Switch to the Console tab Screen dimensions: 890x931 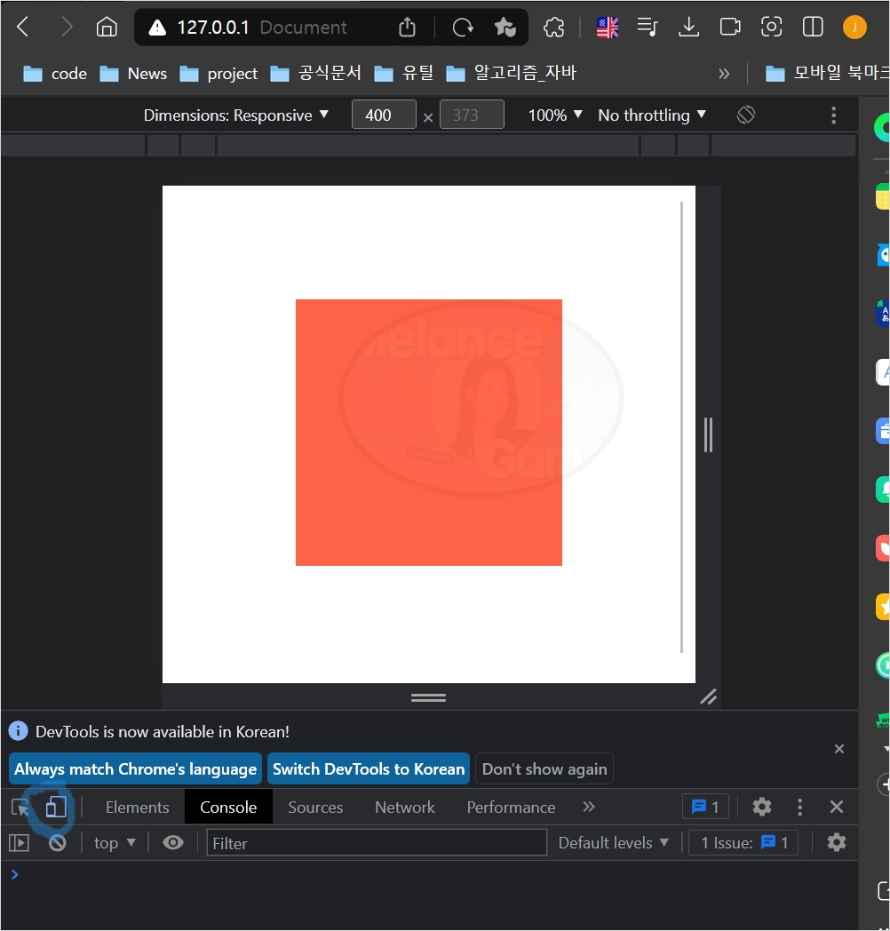tap(228, 808)
